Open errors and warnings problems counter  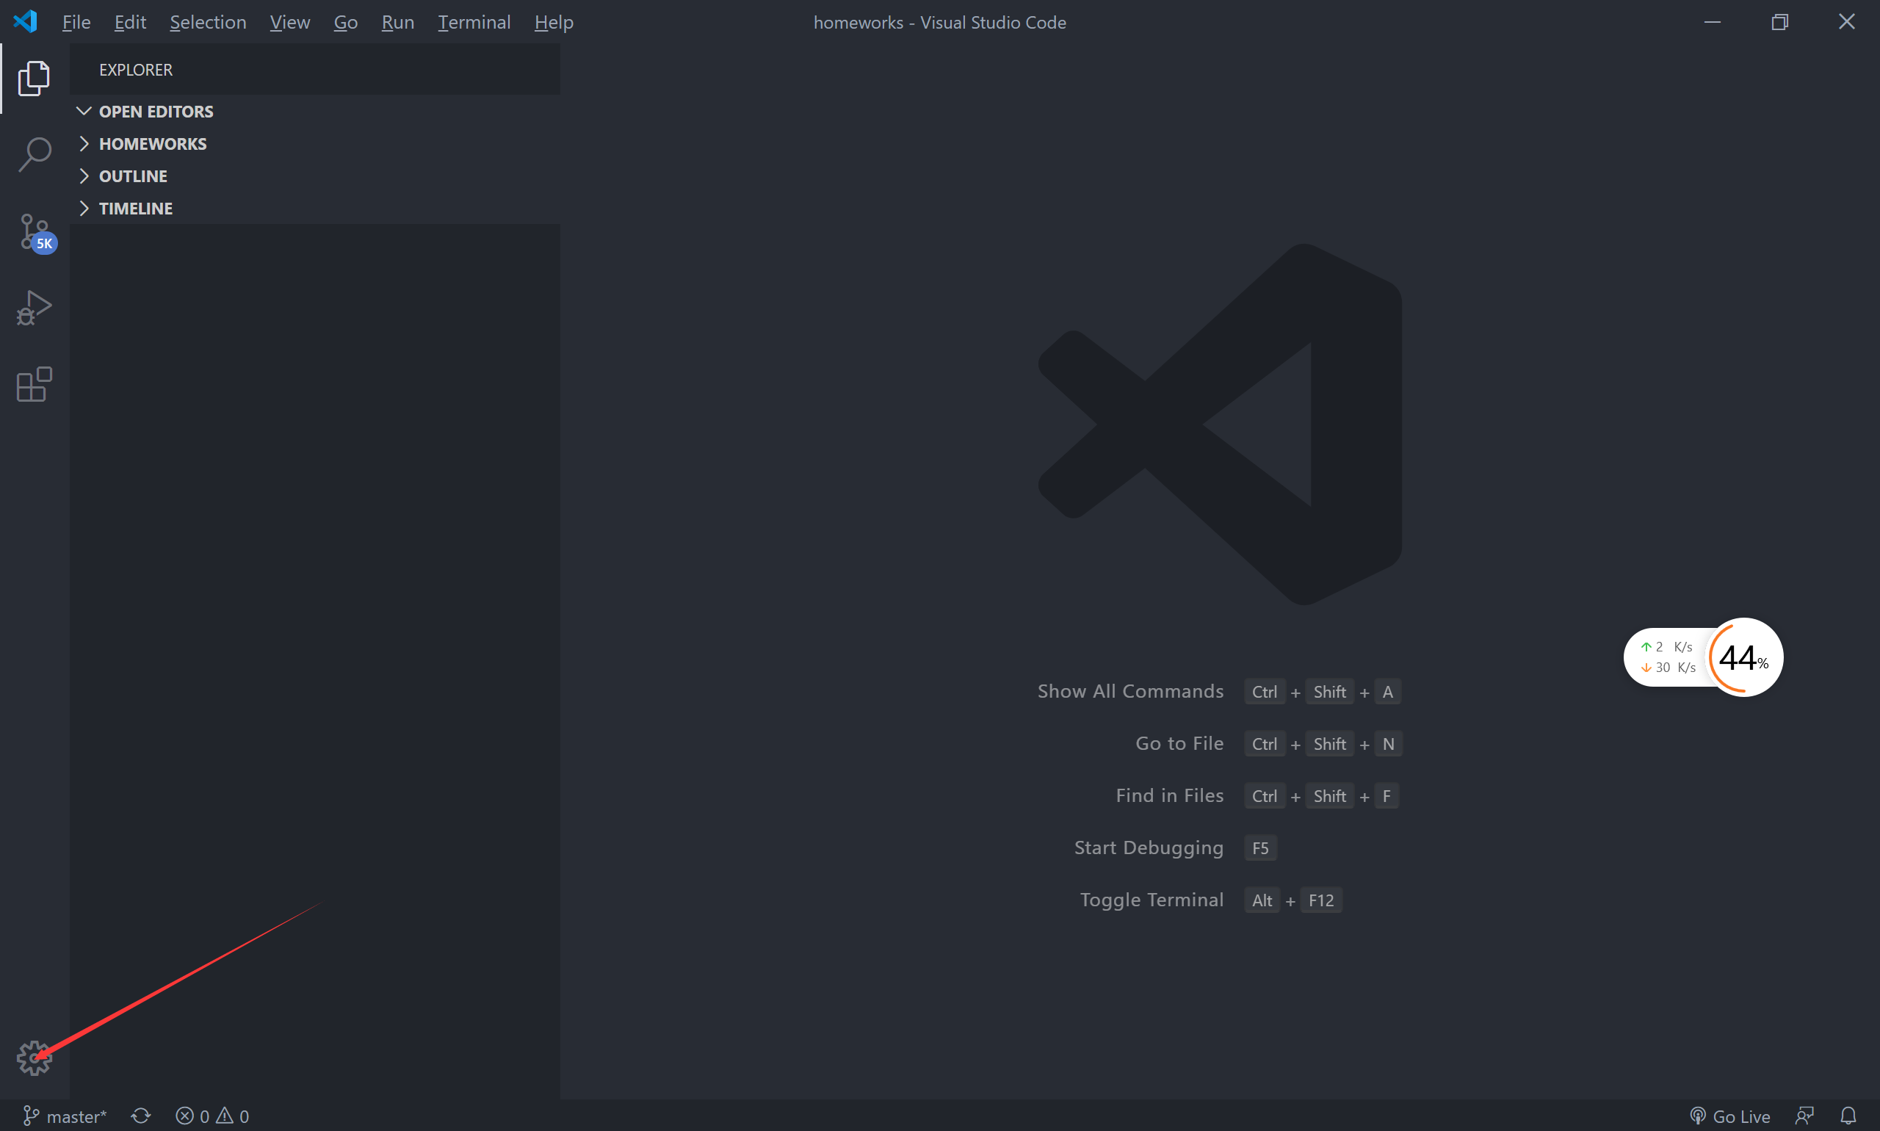pos(211,1116)
